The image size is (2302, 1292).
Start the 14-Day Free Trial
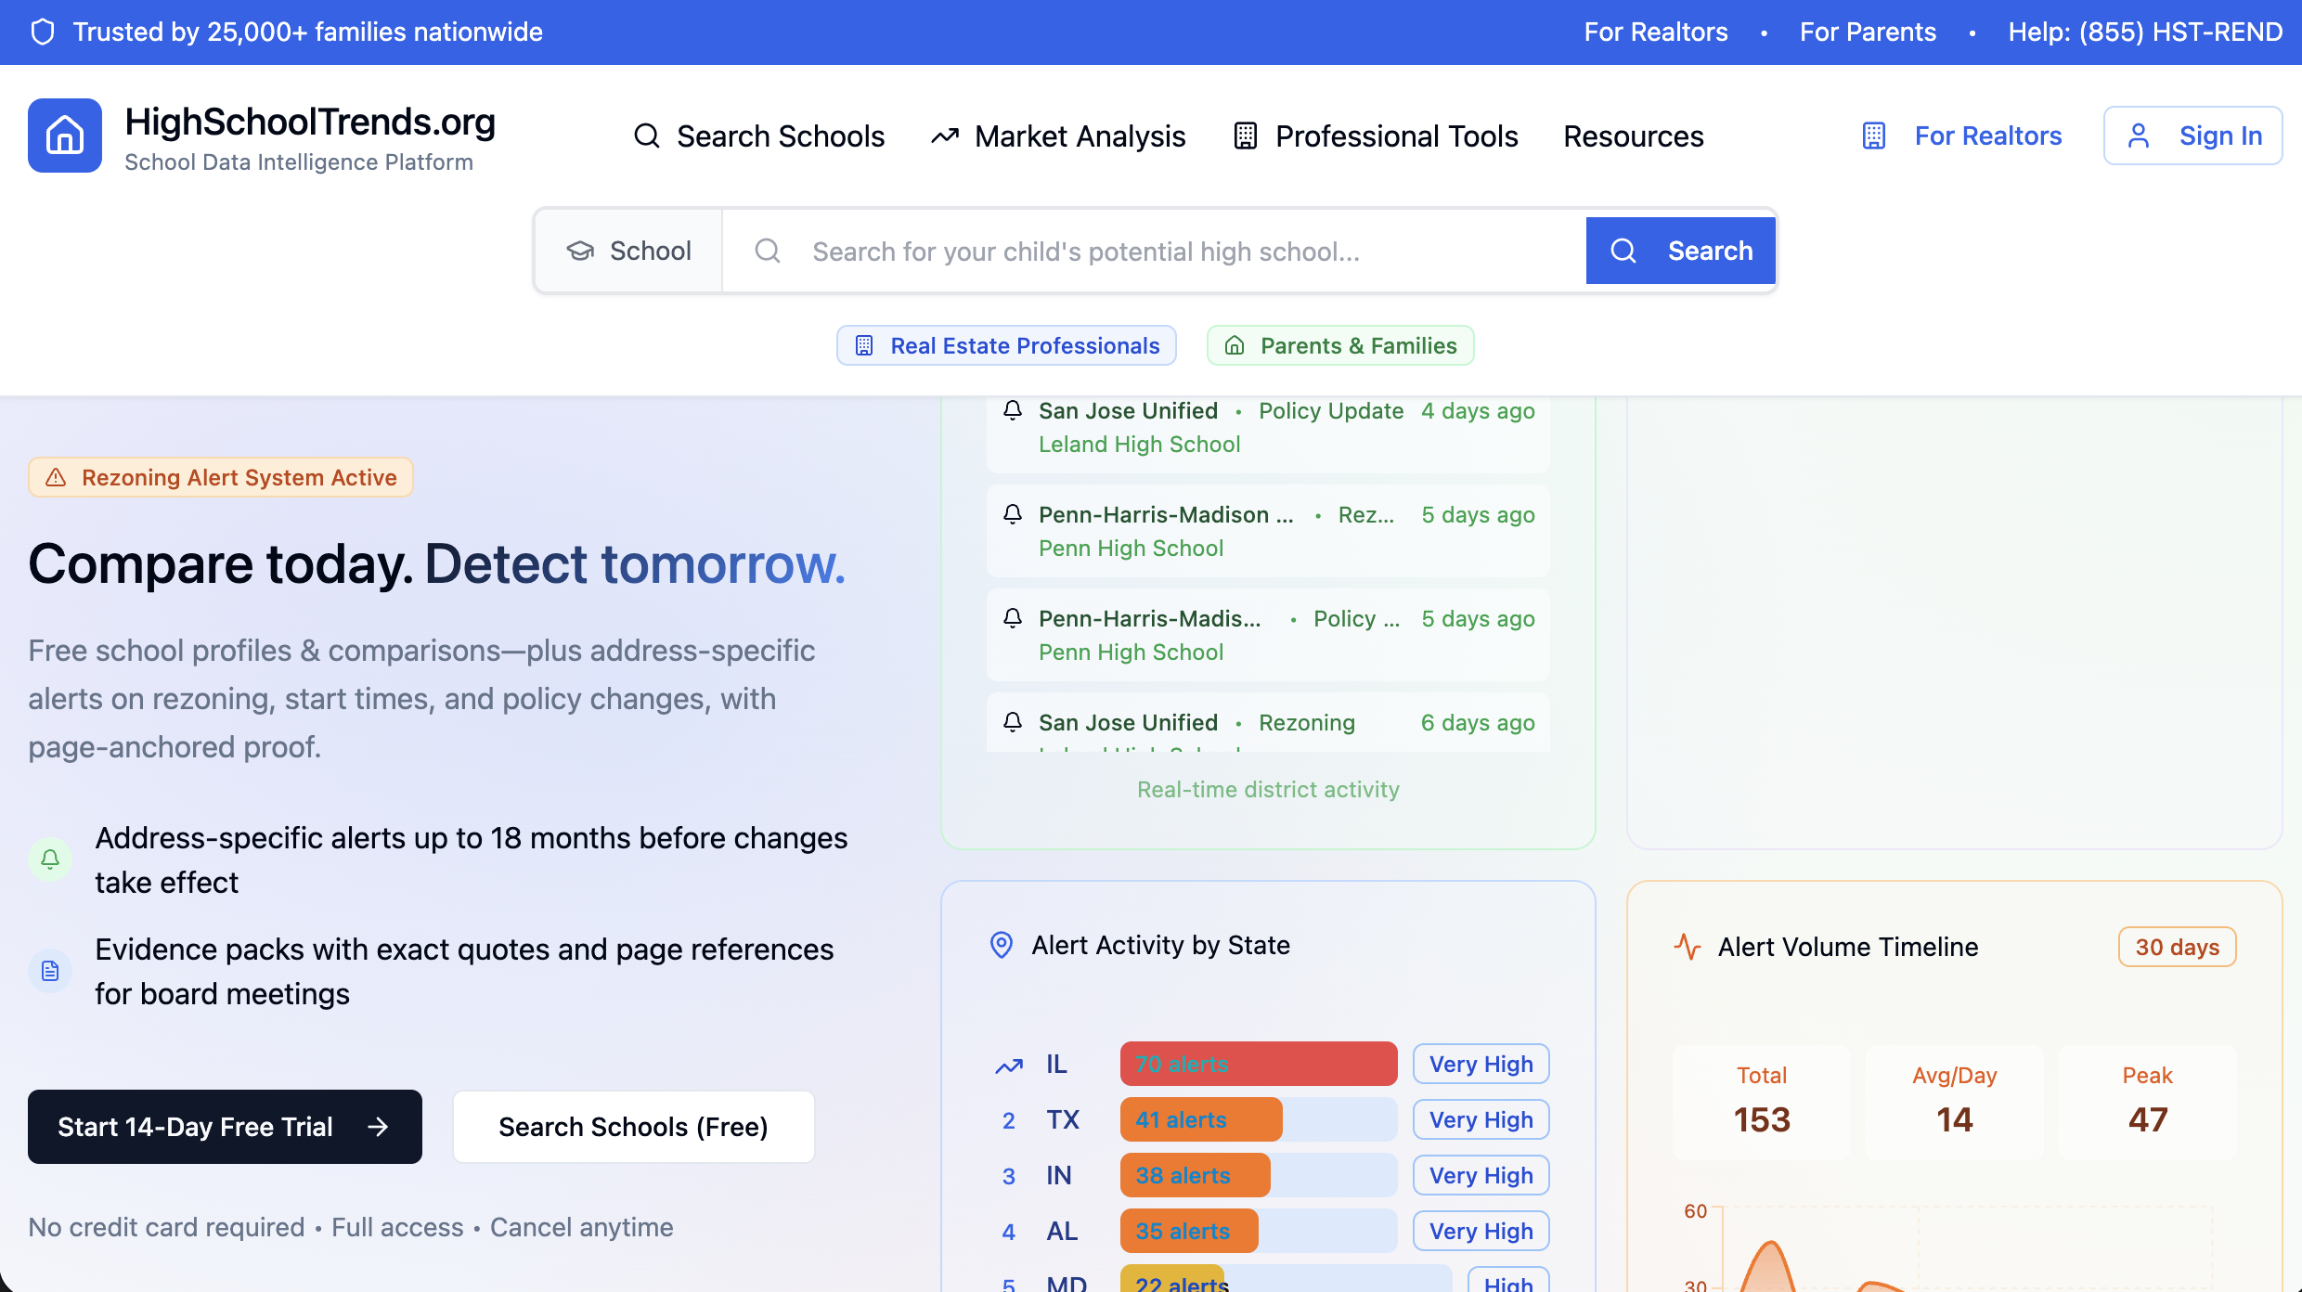tap(224, 1127)
